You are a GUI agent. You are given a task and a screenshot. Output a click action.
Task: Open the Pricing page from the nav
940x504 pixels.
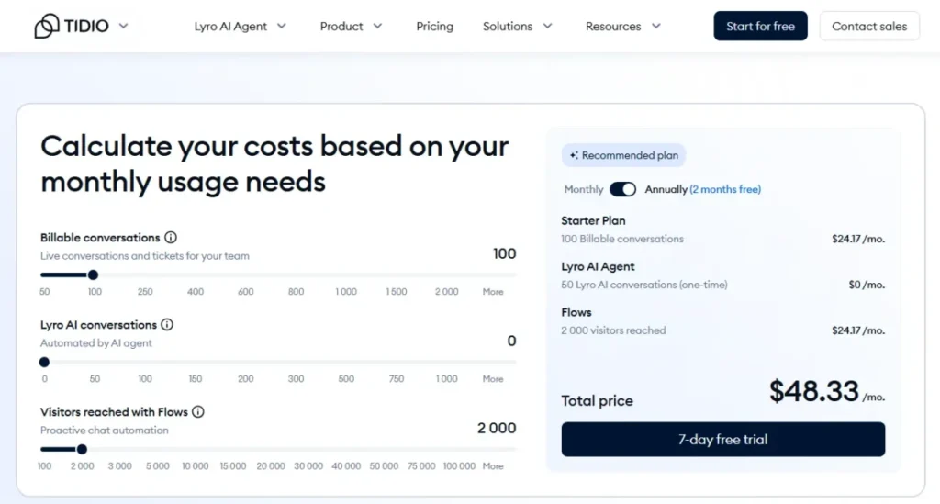(434, 27)
